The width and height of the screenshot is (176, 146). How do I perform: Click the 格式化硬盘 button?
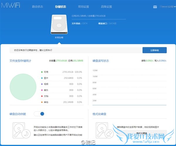[x=142, y=133]
